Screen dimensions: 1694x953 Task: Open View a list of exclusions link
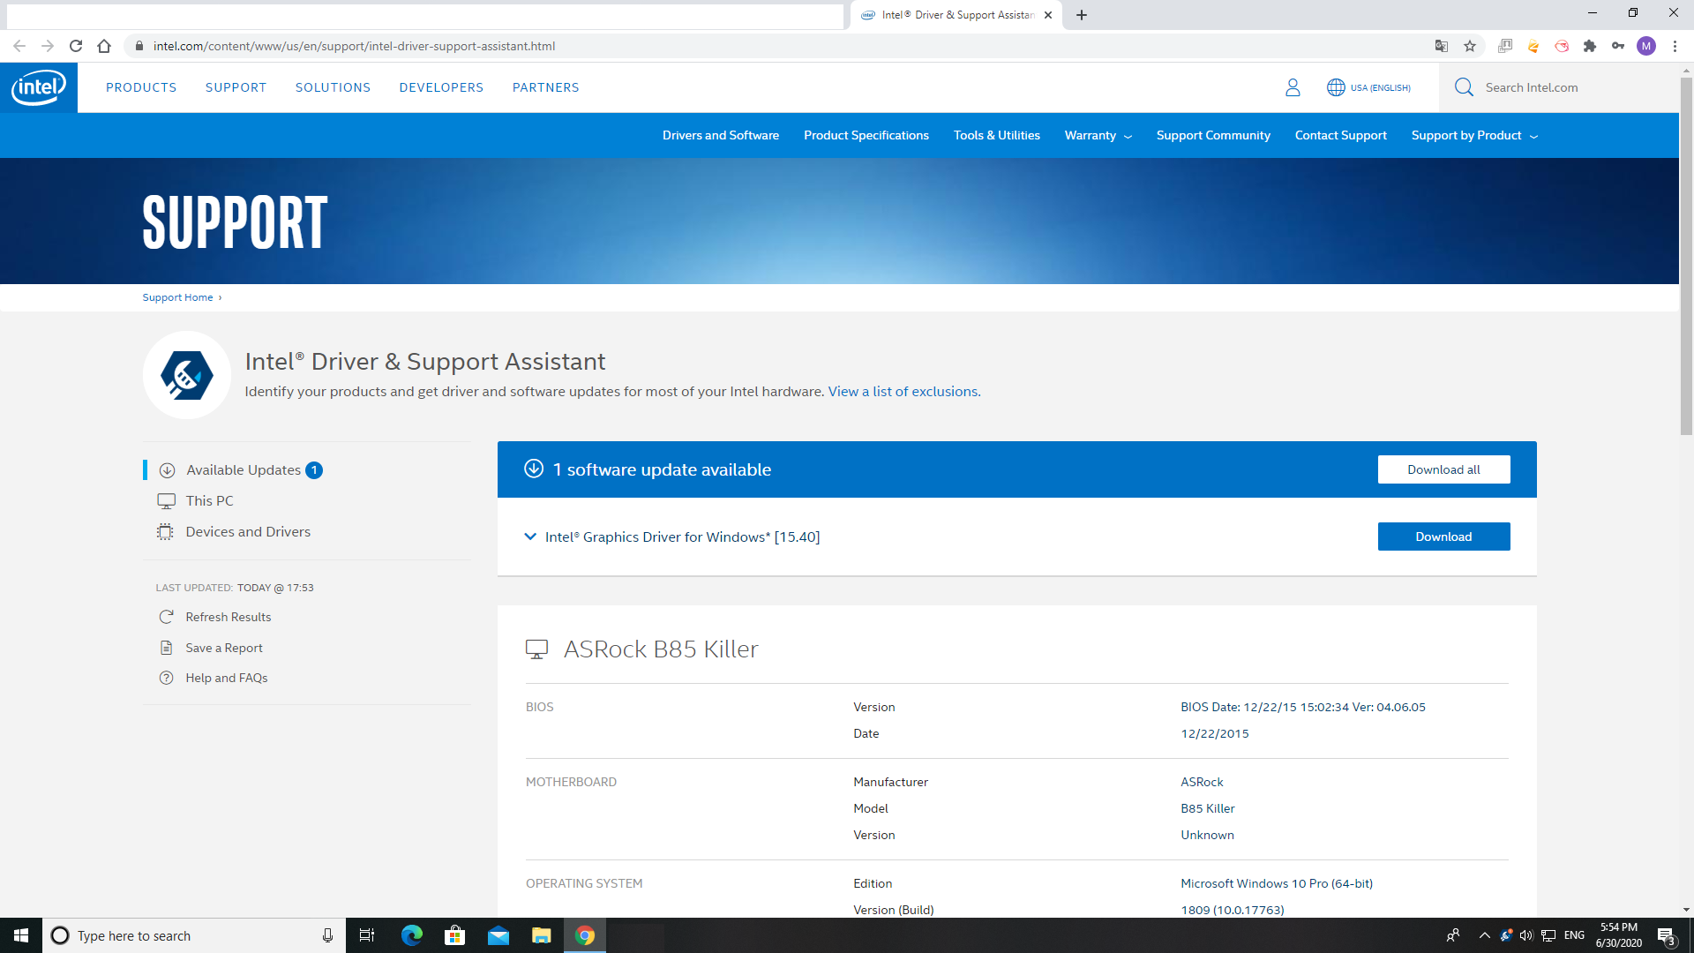[903, 391]
